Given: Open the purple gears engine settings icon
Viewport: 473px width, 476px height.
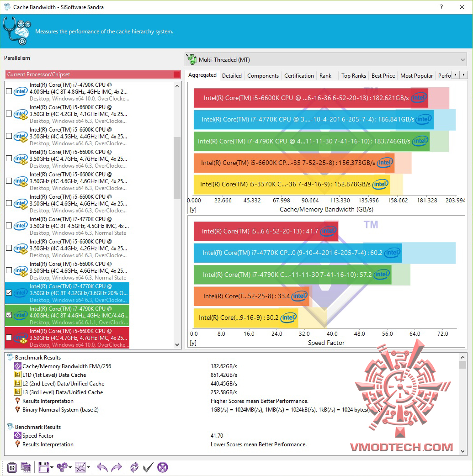Looking at the screenshot, I should point(62,467).
